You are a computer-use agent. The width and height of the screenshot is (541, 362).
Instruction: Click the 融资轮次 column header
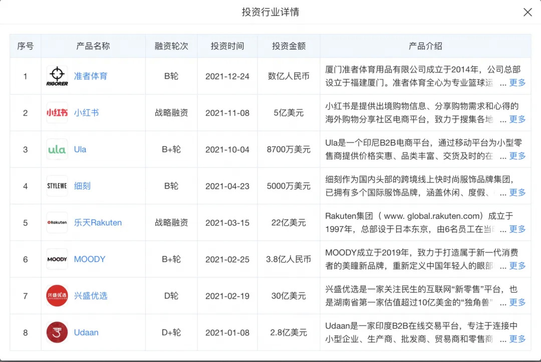pos(171,46)
